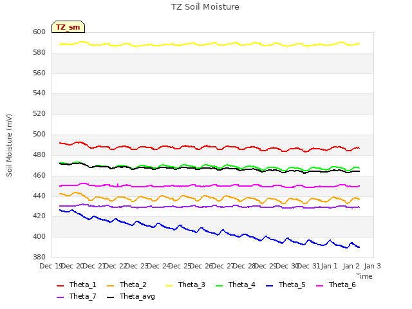Click the Dec 31 x-axis date label
The image size is (412, 309).
309,266
